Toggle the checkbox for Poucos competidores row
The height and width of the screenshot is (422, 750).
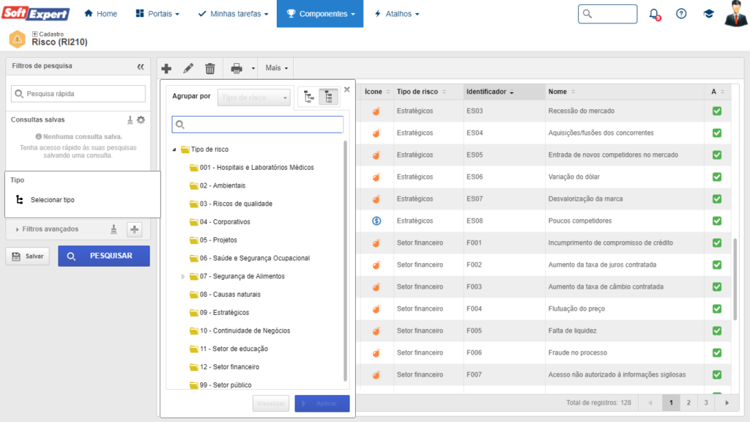tap(717, 221)
